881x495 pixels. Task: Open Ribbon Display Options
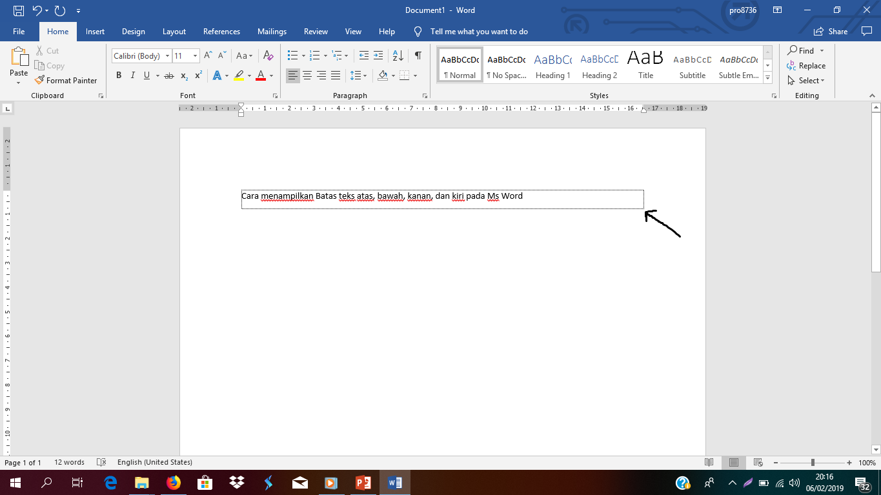[778, 10]
